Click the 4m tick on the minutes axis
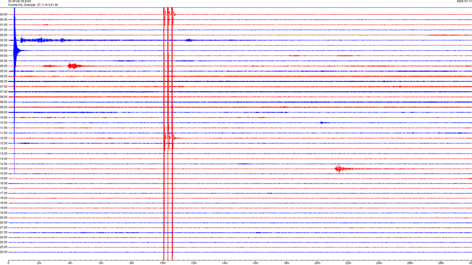Image resolution: width=472 pixels, height=265 pixels. click(70, 263)
